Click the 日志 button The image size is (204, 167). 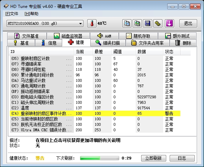click(182, 158)
